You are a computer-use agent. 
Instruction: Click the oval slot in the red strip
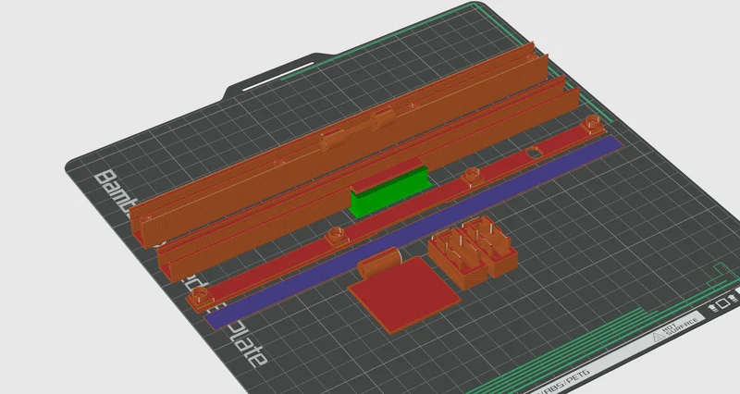pyautogui.click(x=534, y=153)
